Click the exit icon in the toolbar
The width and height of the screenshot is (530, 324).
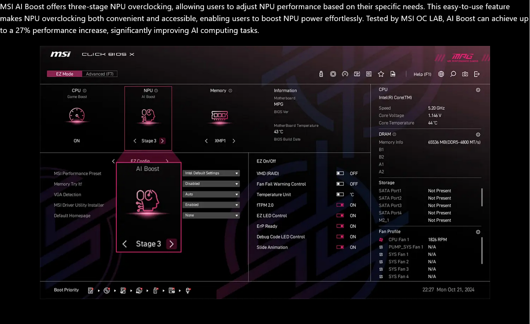(477, 74)
